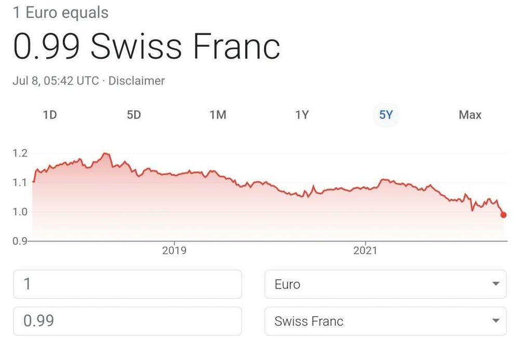The height and width of the screenshot is (341, 519).
Task: Open the Disclaimer link
Action: tap(136, 81)
